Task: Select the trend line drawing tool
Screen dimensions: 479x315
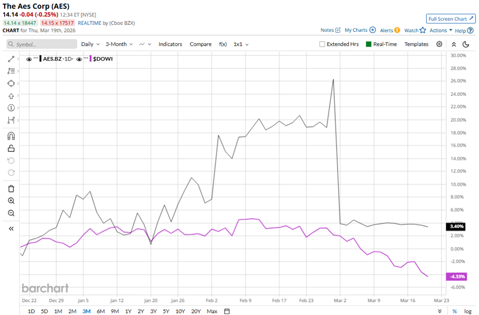Action: click(11, 59)
